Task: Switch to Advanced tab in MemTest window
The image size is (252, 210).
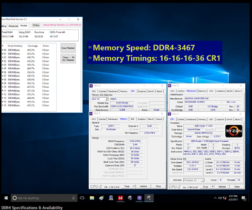Action: [x=13, y=26]
